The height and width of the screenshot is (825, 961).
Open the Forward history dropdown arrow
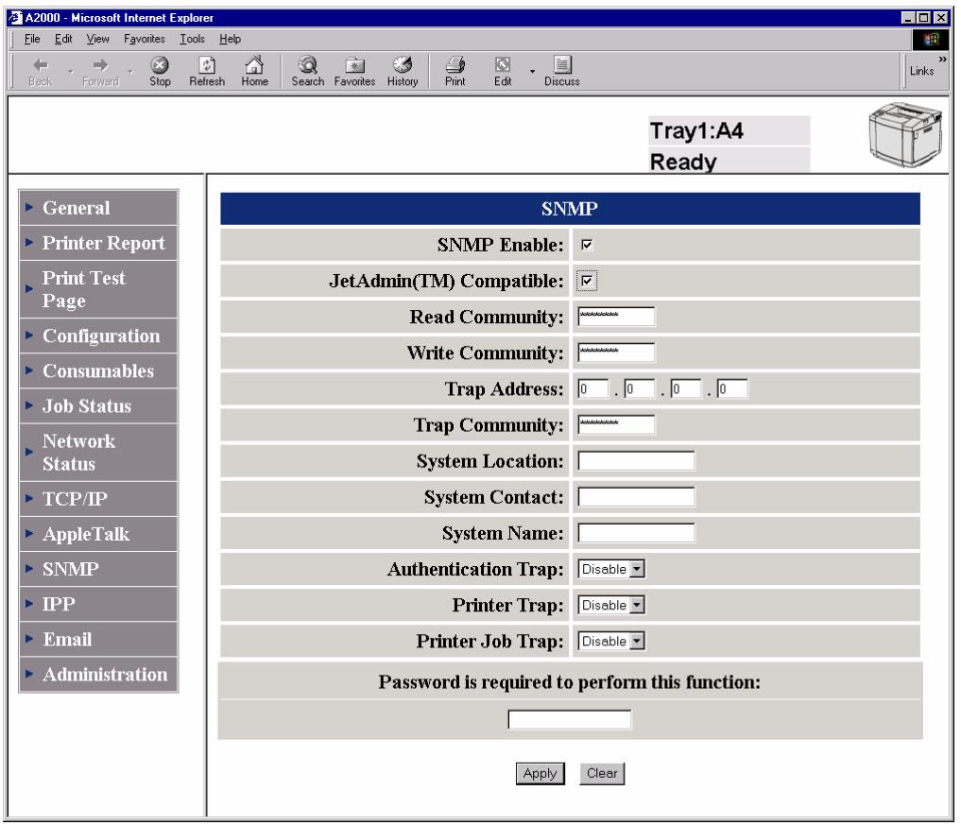point(130,72)
